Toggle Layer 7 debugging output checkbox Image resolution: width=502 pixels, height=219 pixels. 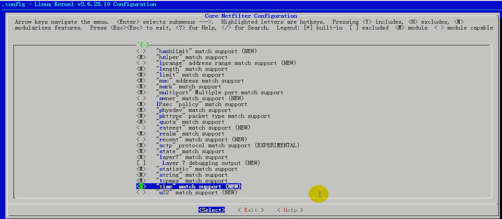pyautogui.click(x=141, y=163)
